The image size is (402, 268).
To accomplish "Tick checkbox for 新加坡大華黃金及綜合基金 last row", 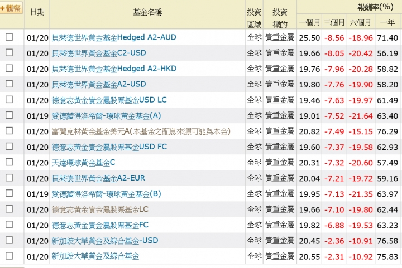I will pos(9,256).
